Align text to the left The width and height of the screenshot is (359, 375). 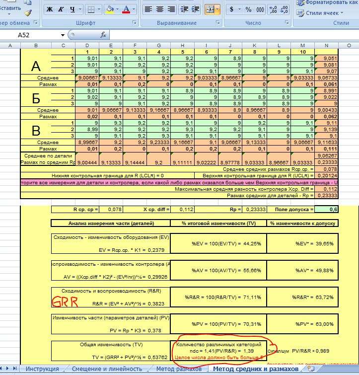click(148, 9)
